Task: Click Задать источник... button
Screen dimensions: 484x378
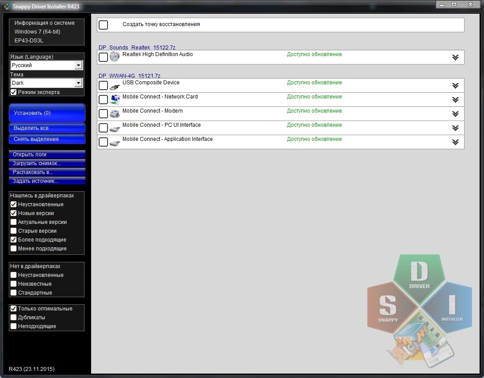Action: 47,181
